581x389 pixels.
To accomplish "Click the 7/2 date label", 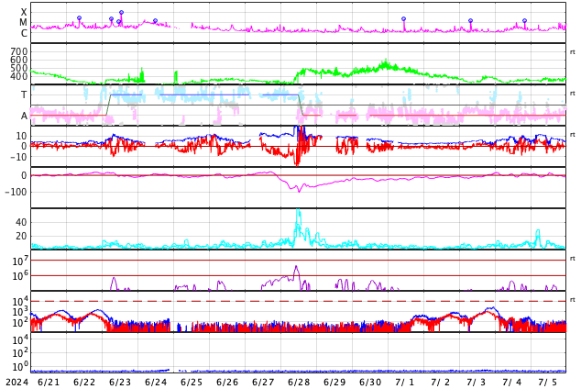I will [x=441, y=383].
